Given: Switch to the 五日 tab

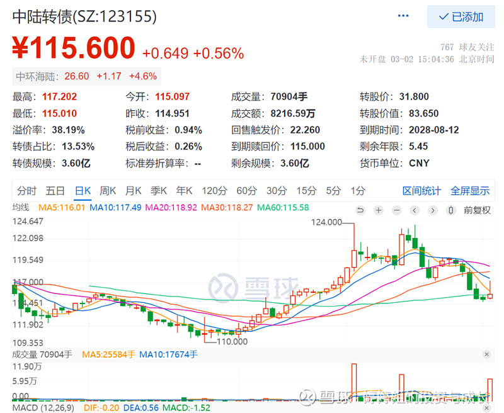Looking at the screenshot, I should tap(55, 191).
